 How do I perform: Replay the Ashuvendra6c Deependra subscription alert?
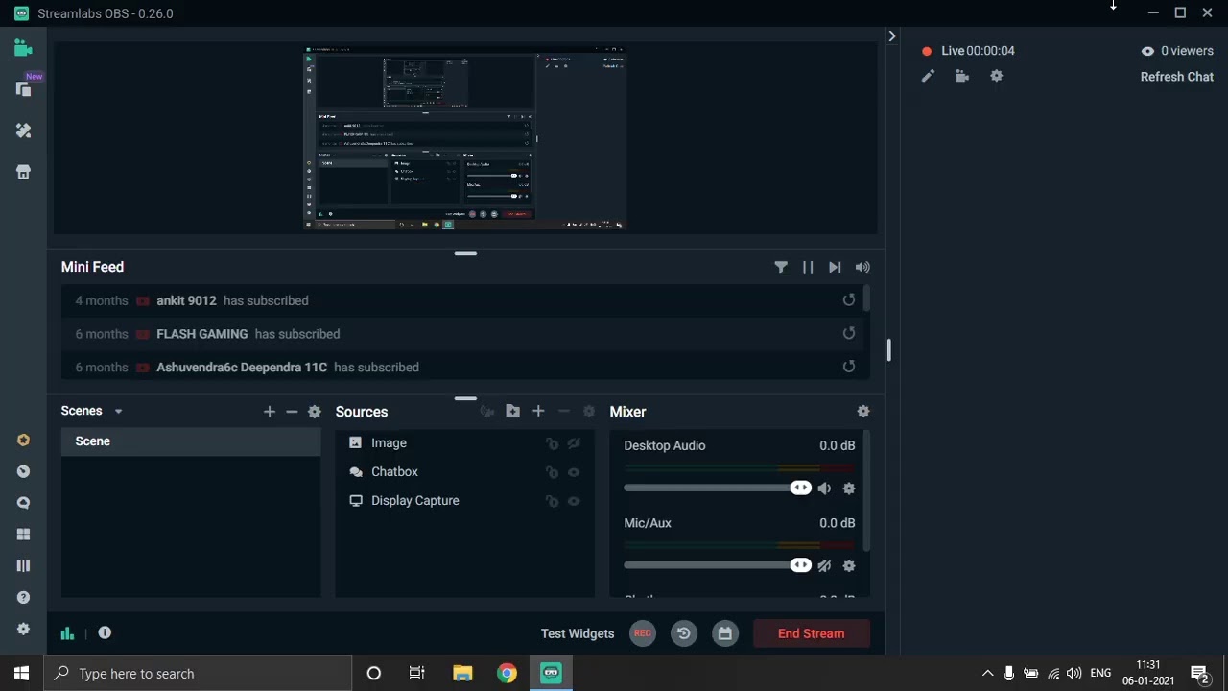(849, 367)
